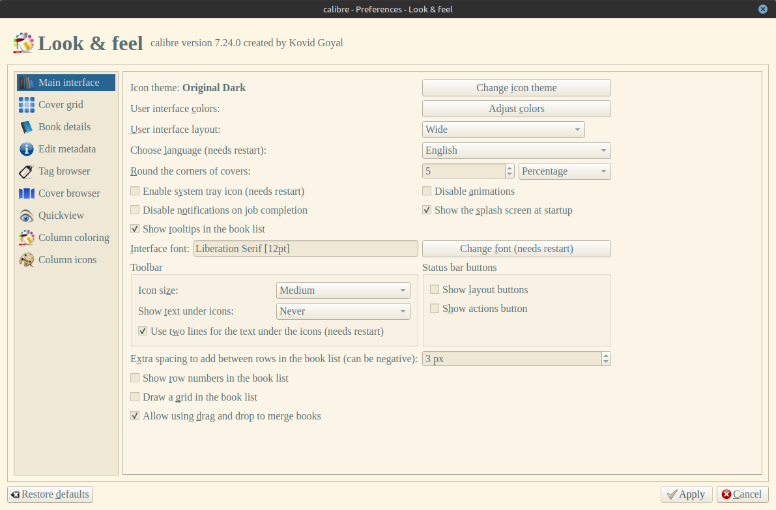Toggle drag and drop to merge books

pos(135,416)
